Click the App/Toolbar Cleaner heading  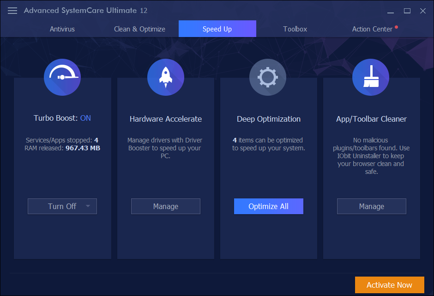(372, 119)
